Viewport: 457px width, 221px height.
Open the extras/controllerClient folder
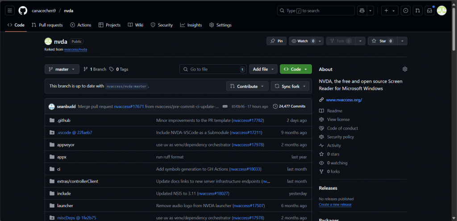coord(78,181)
